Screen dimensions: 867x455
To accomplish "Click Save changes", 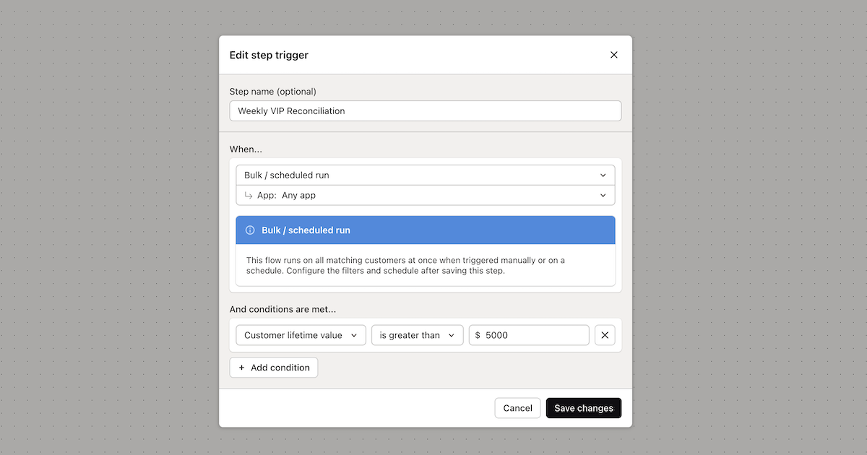I will click(583, 407).
